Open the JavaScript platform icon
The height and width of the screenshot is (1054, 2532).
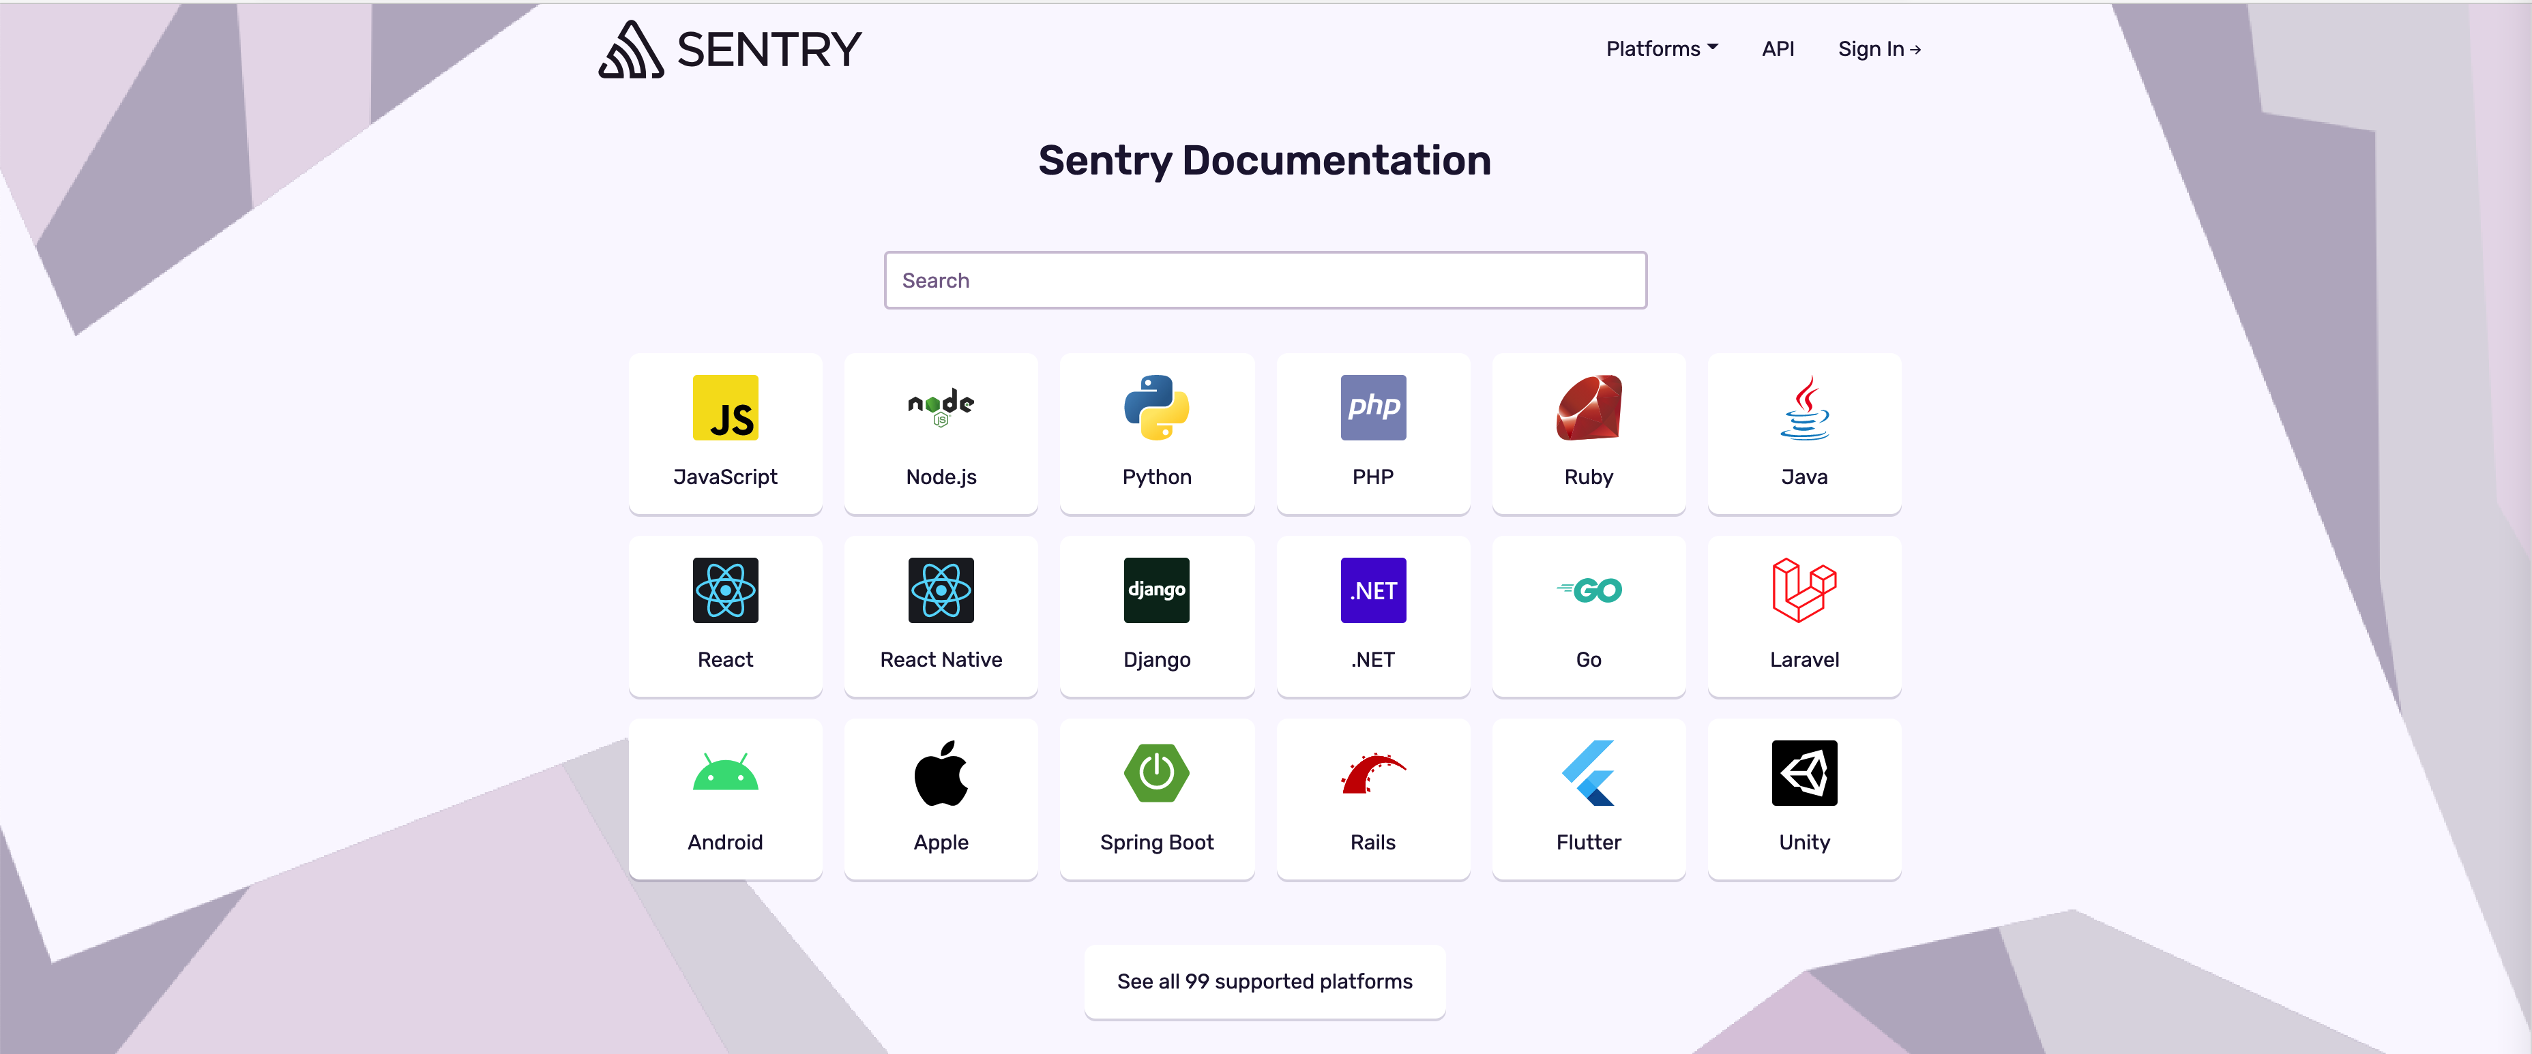click(725, 408)
